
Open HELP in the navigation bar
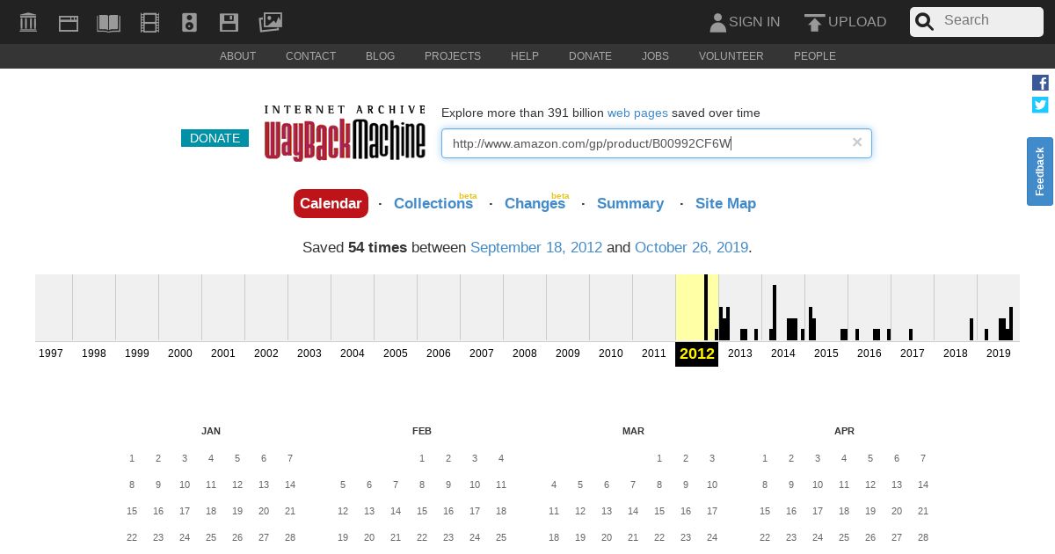tap(525, 56)
